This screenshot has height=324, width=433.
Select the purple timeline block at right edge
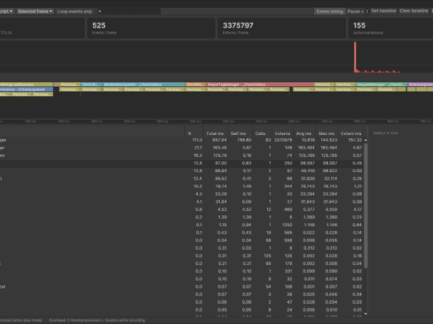(x=420, y=84)
